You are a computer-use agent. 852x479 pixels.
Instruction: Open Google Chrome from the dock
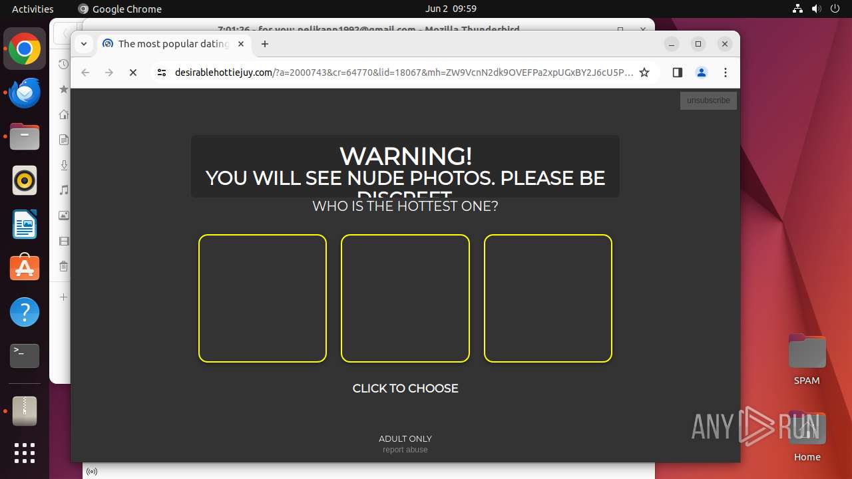[25, 49]
